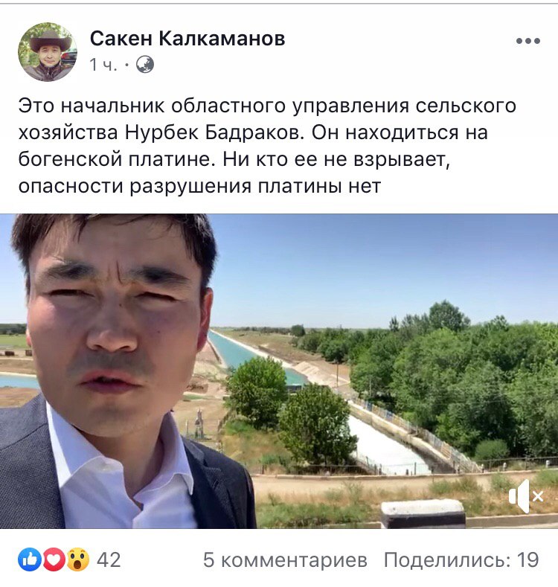View the 5 комментариев comments
This screenshot has height=587, width=558.
285,560
